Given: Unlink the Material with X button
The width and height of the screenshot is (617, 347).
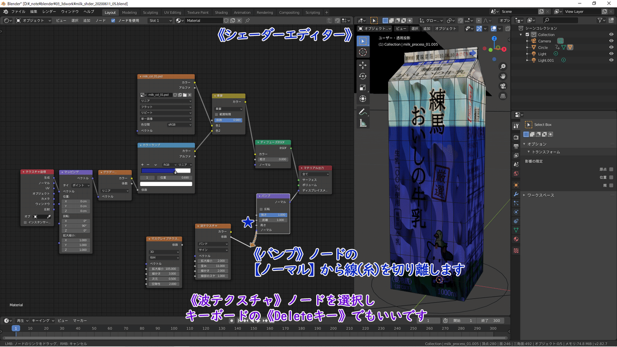Looking at the screenshot, I should (x=240, y=20).
